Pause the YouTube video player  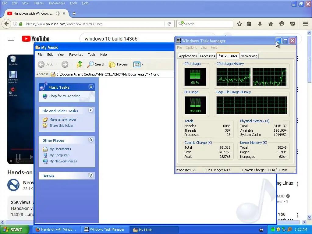coord(18,157)
